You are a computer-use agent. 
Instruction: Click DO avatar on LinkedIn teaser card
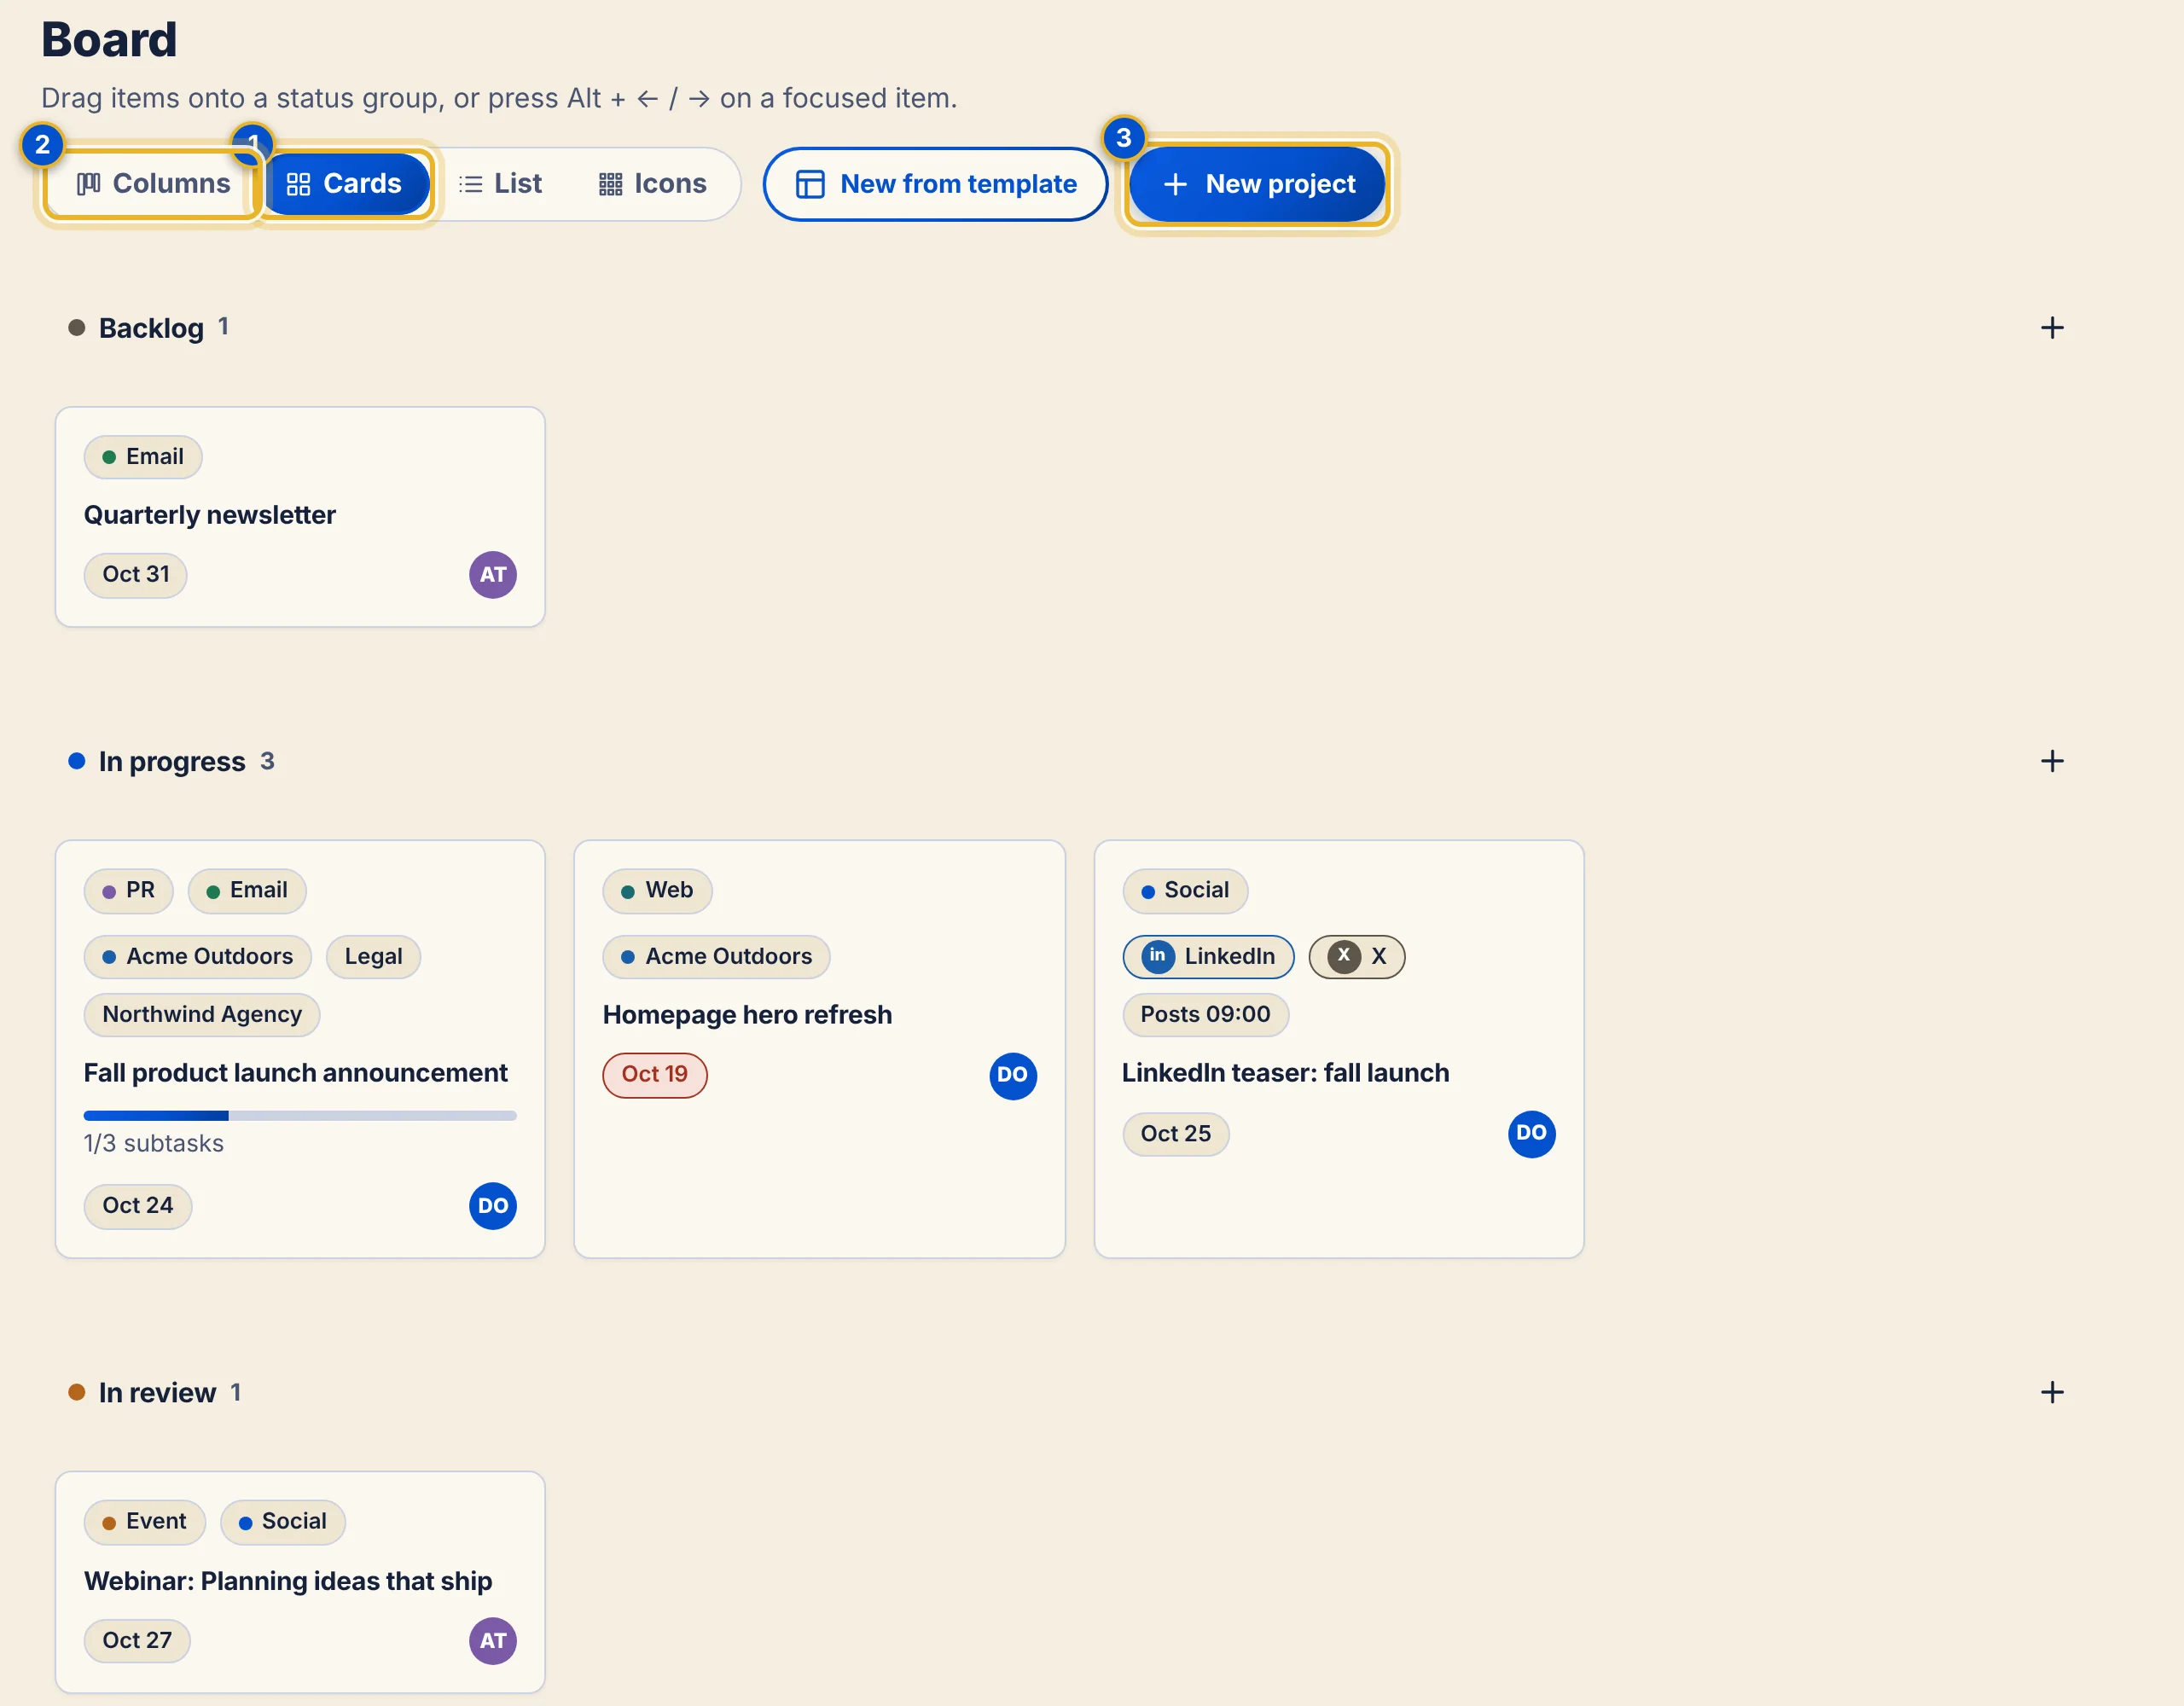coord(1531,1133)
